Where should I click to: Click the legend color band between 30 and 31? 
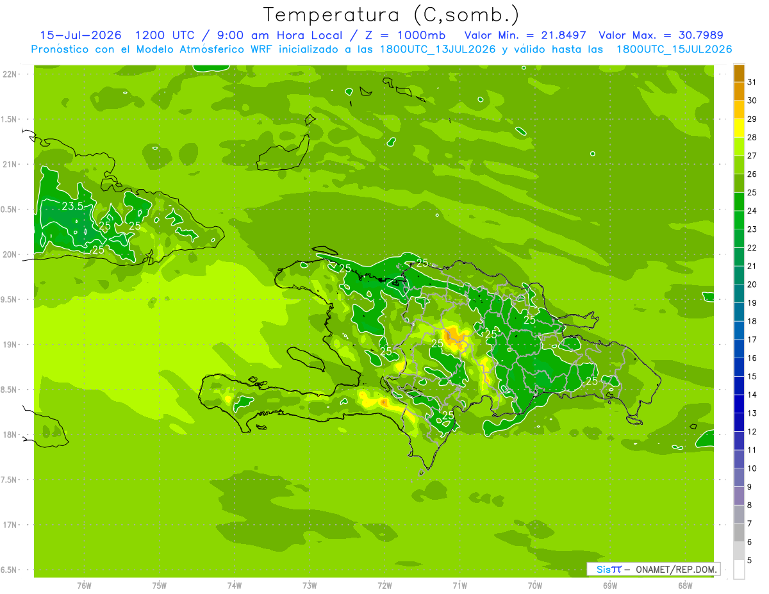pos(739,92)
